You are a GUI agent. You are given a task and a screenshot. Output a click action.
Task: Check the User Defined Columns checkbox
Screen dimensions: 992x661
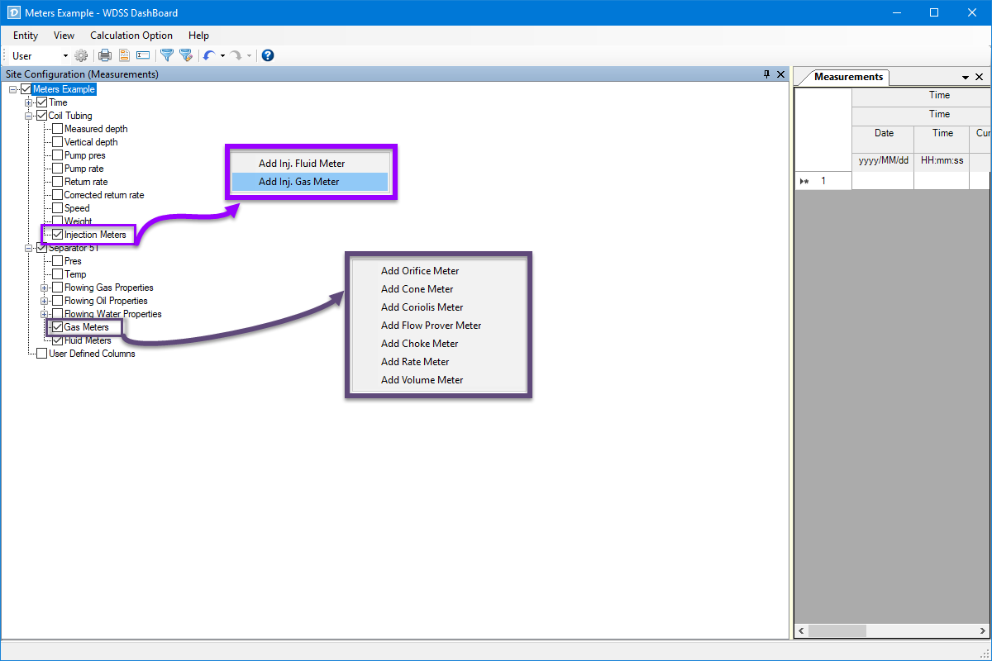(41, 354)
